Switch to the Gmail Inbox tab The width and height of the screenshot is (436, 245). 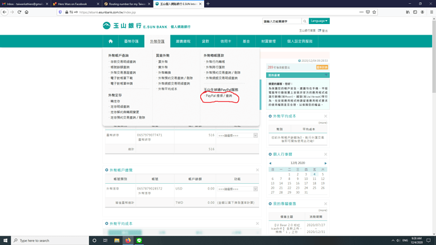25,4
